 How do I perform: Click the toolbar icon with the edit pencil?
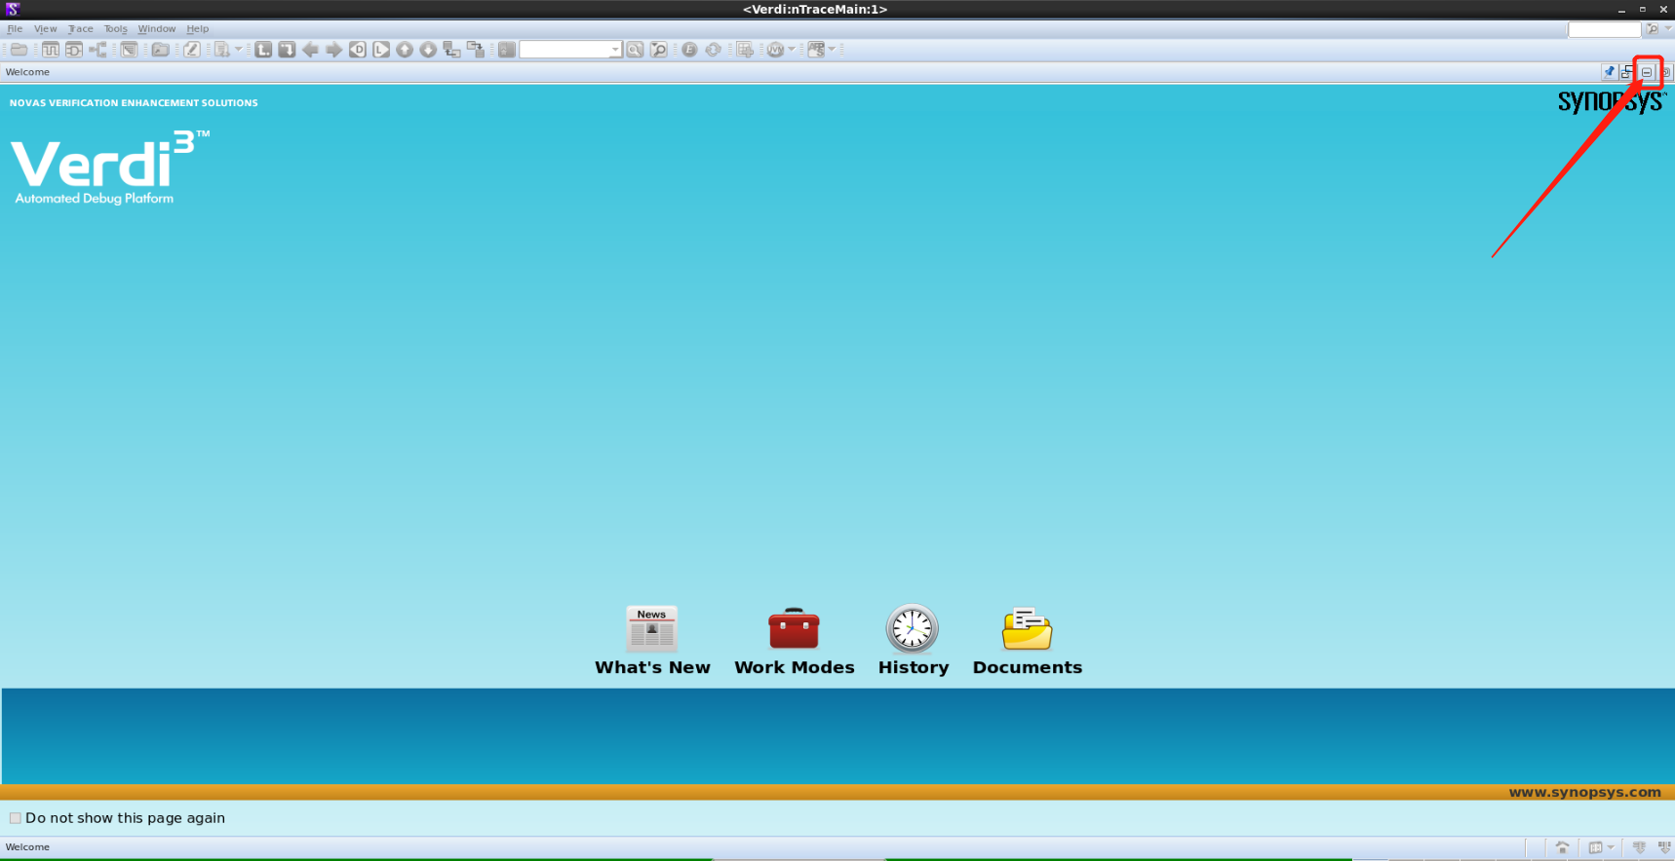click(191, 50)
